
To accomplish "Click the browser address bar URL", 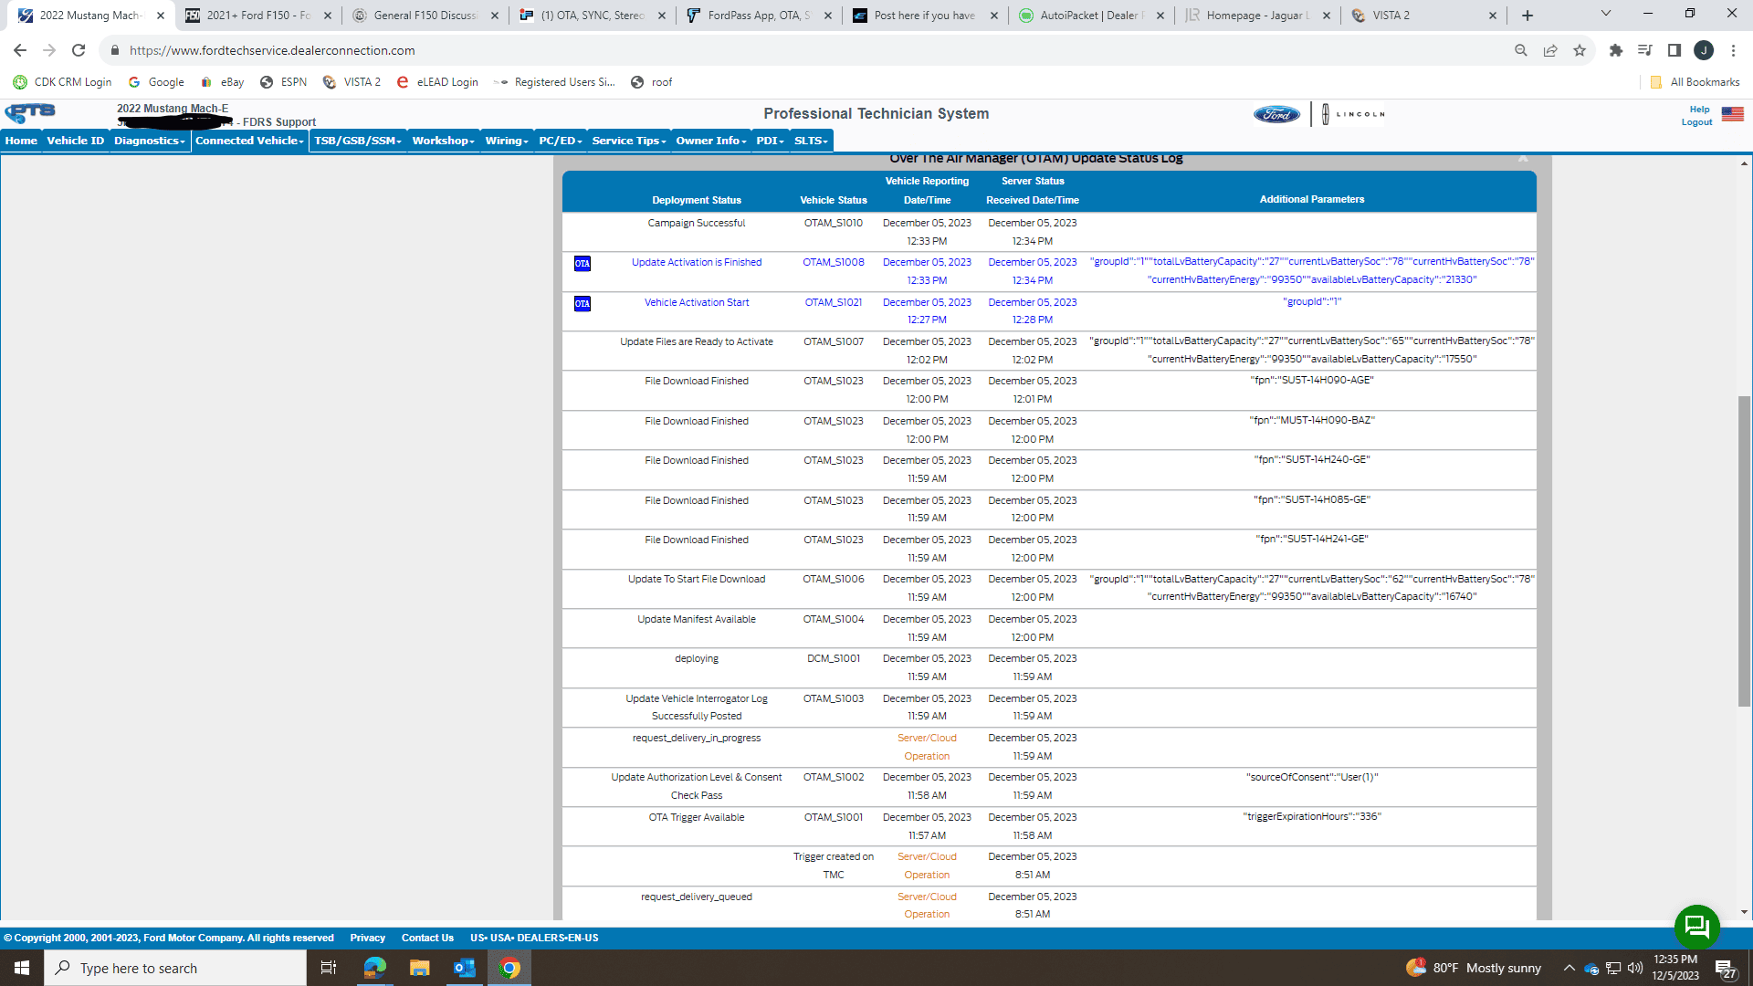I will tap(272, 50).
